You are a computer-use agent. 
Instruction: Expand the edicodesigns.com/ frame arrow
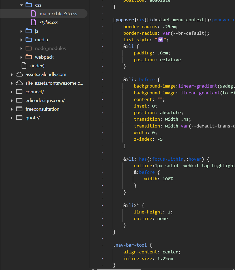pyautogui.click(x=12, y=100)
